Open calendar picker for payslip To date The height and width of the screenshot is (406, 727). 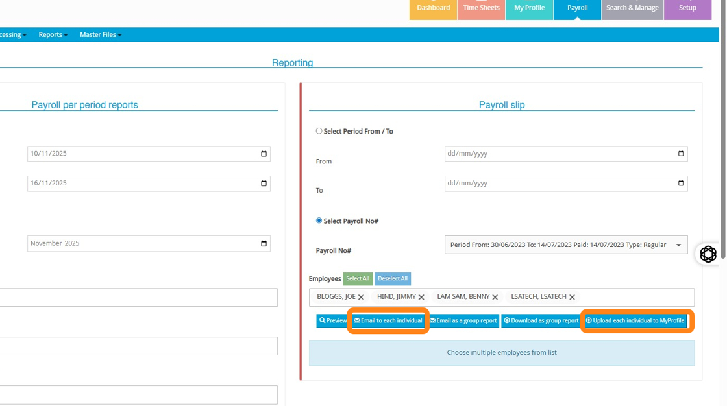click(680, 183)
